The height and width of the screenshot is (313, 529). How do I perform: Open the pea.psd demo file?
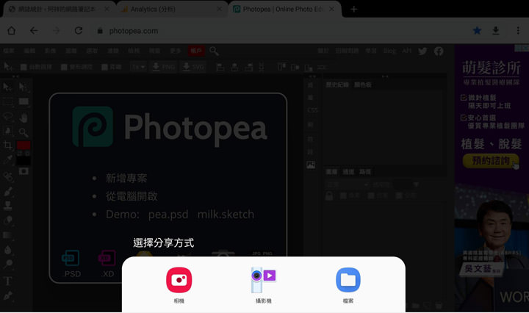[168, 214]
